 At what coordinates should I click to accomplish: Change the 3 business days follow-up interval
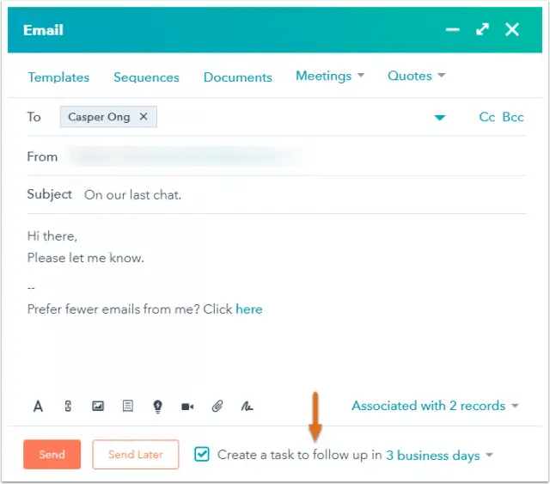[439, 456]
